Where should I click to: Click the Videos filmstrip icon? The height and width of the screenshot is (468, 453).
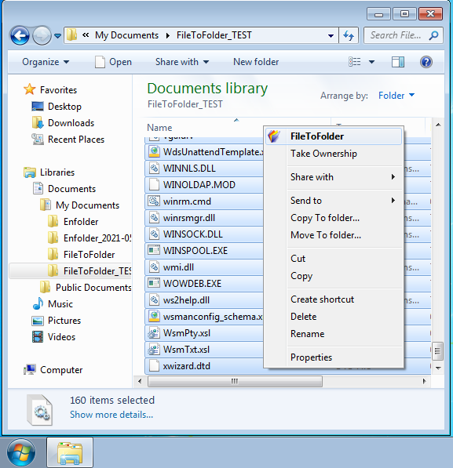38,336
